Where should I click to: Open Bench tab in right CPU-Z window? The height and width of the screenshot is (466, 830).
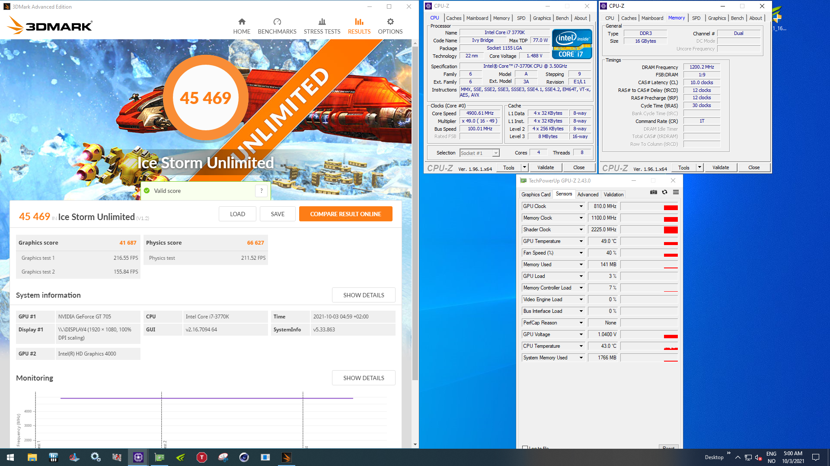[737, 18]
